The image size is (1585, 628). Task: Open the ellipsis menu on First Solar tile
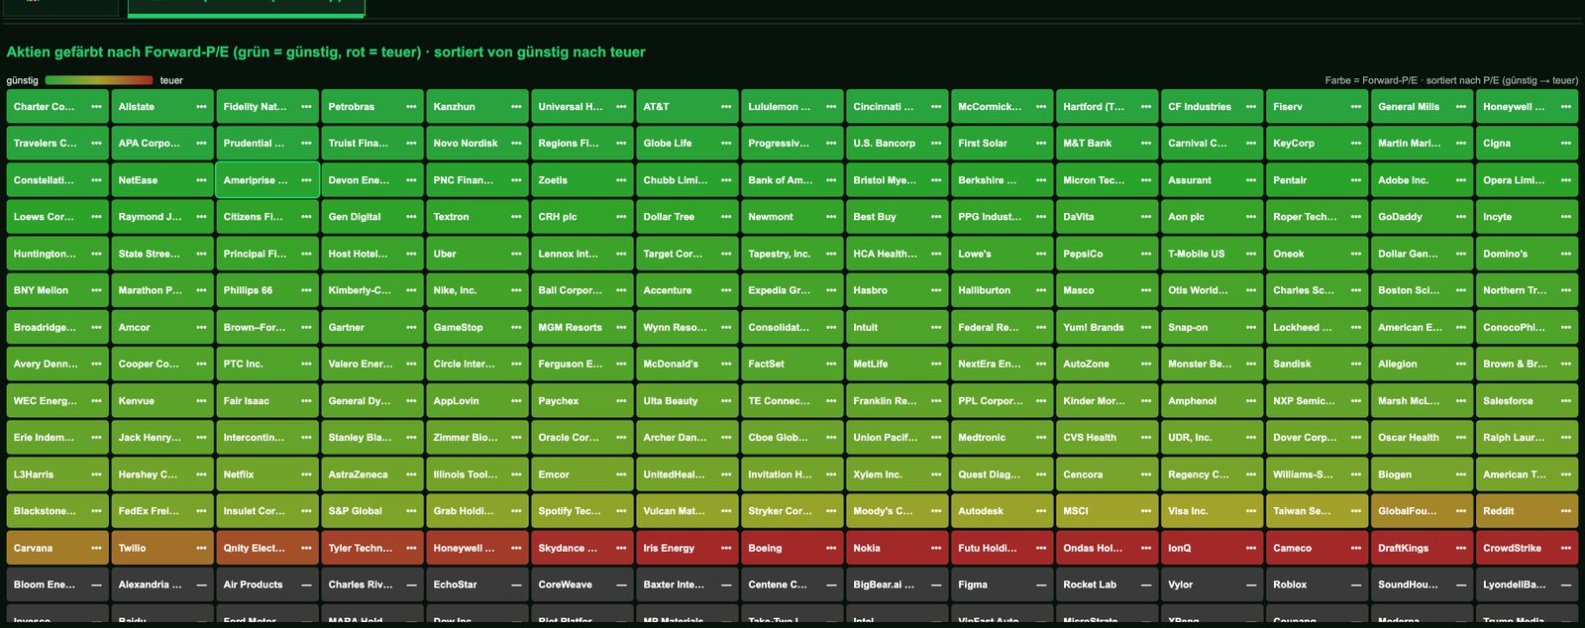click(x=1041, y=144)
